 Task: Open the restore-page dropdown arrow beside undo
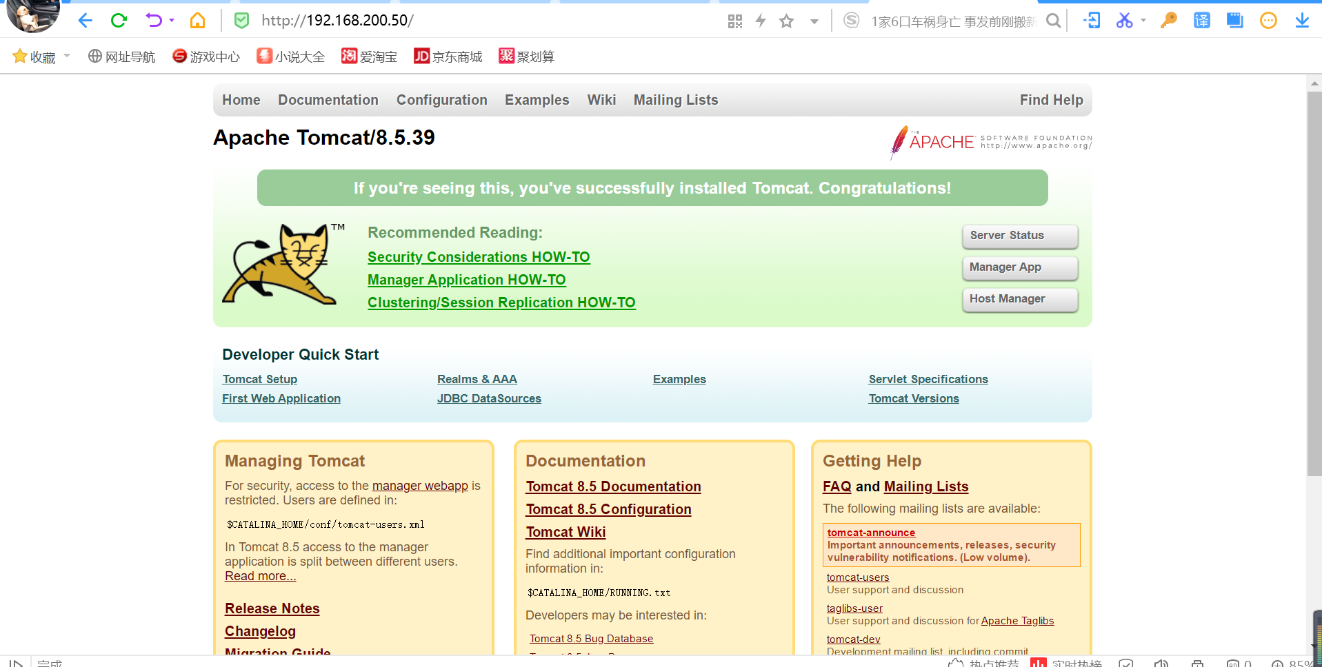172,21
